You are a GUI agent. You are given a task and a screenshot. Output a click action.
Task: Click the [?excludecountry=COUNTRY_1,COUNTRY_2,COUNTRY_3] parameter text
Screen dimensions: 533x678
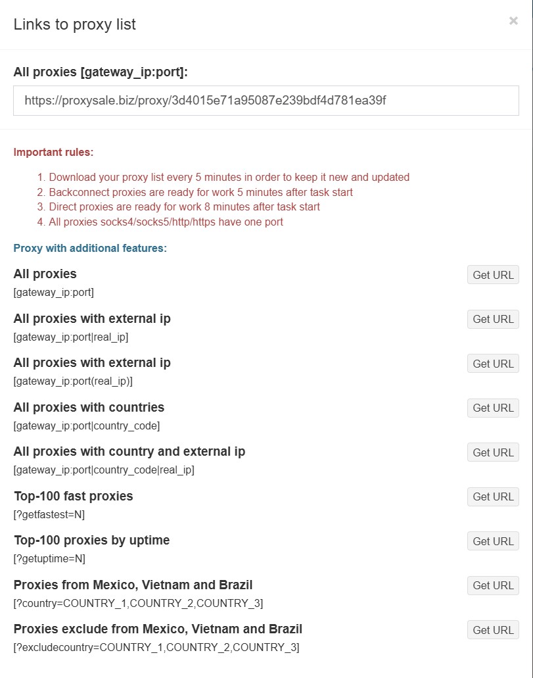(156, 647)
